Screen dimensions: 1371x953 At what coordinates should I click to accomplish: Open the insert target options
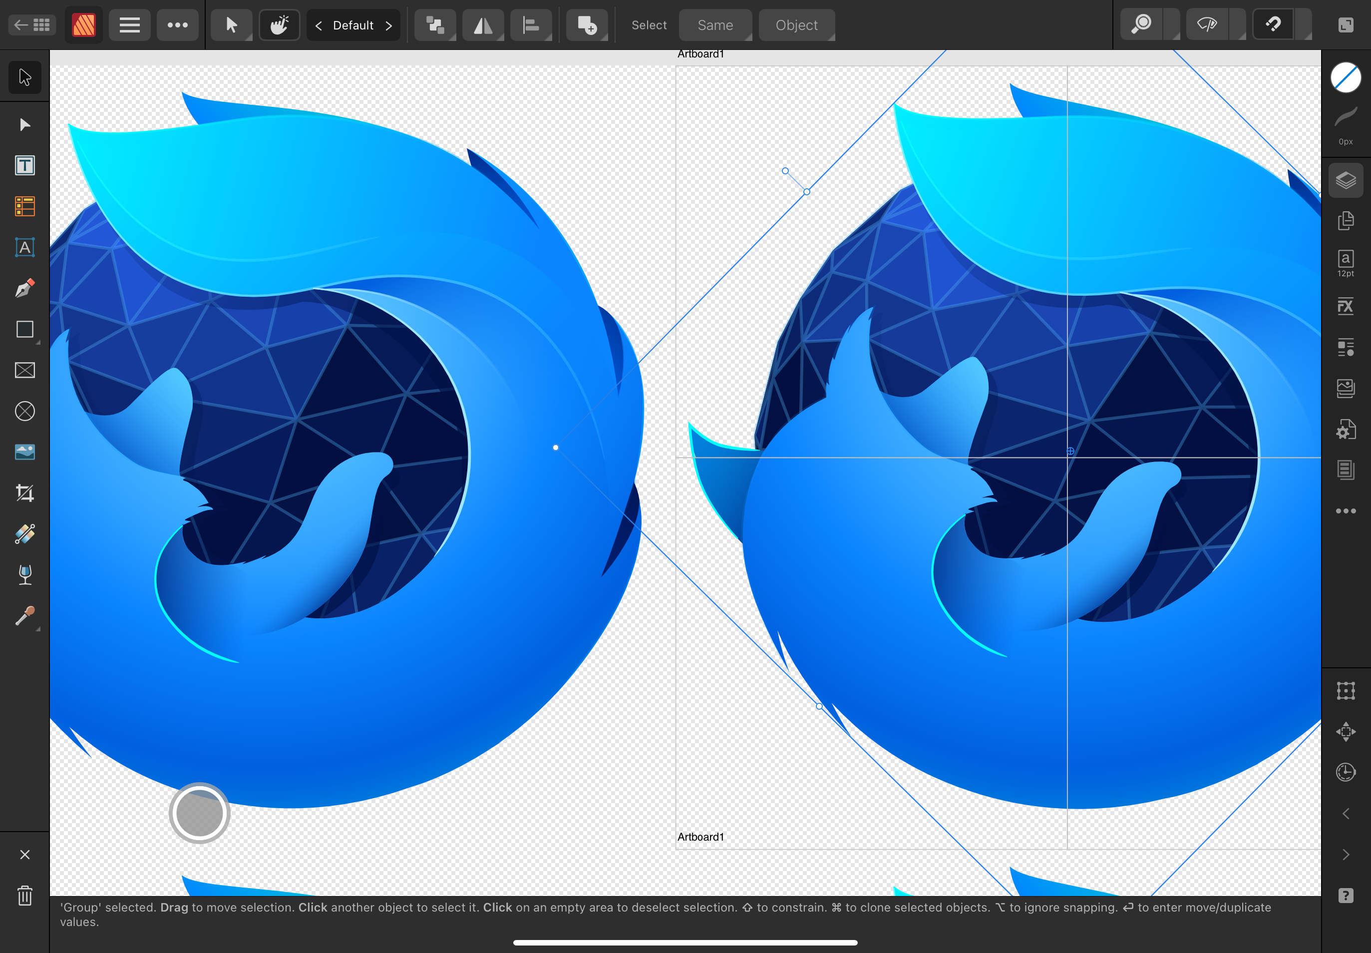pyautogui.click(x=587, y=25)
